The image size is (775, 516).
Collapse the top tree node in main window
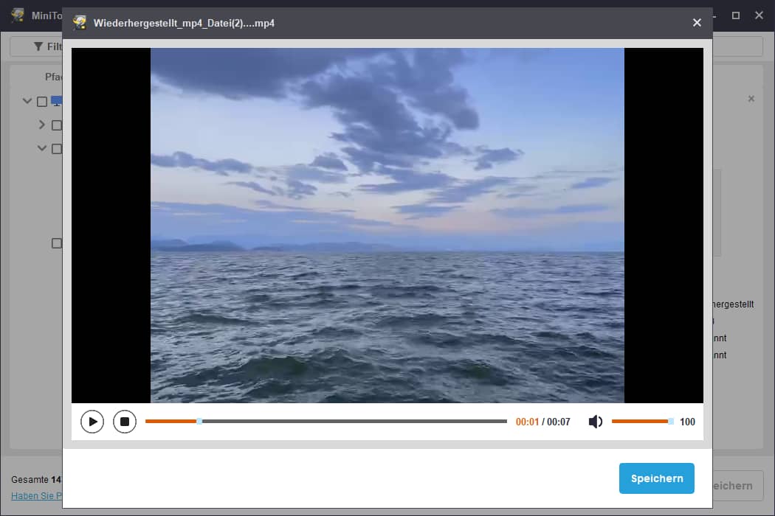[x=27, y=101]
